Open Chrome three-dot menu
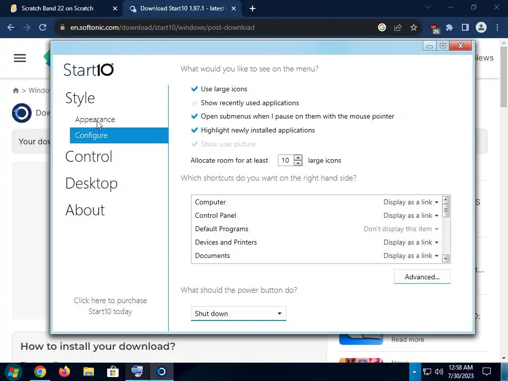This screenshot has height=381, width=508. point(497,28)
